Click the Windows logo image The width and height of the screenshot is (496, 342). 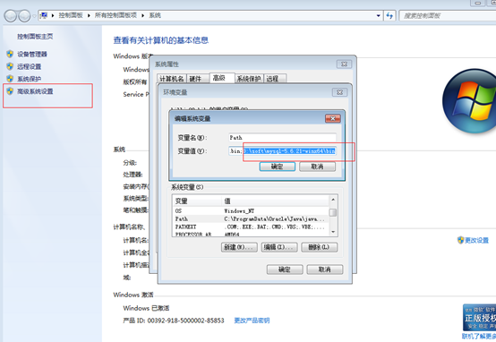470,101
